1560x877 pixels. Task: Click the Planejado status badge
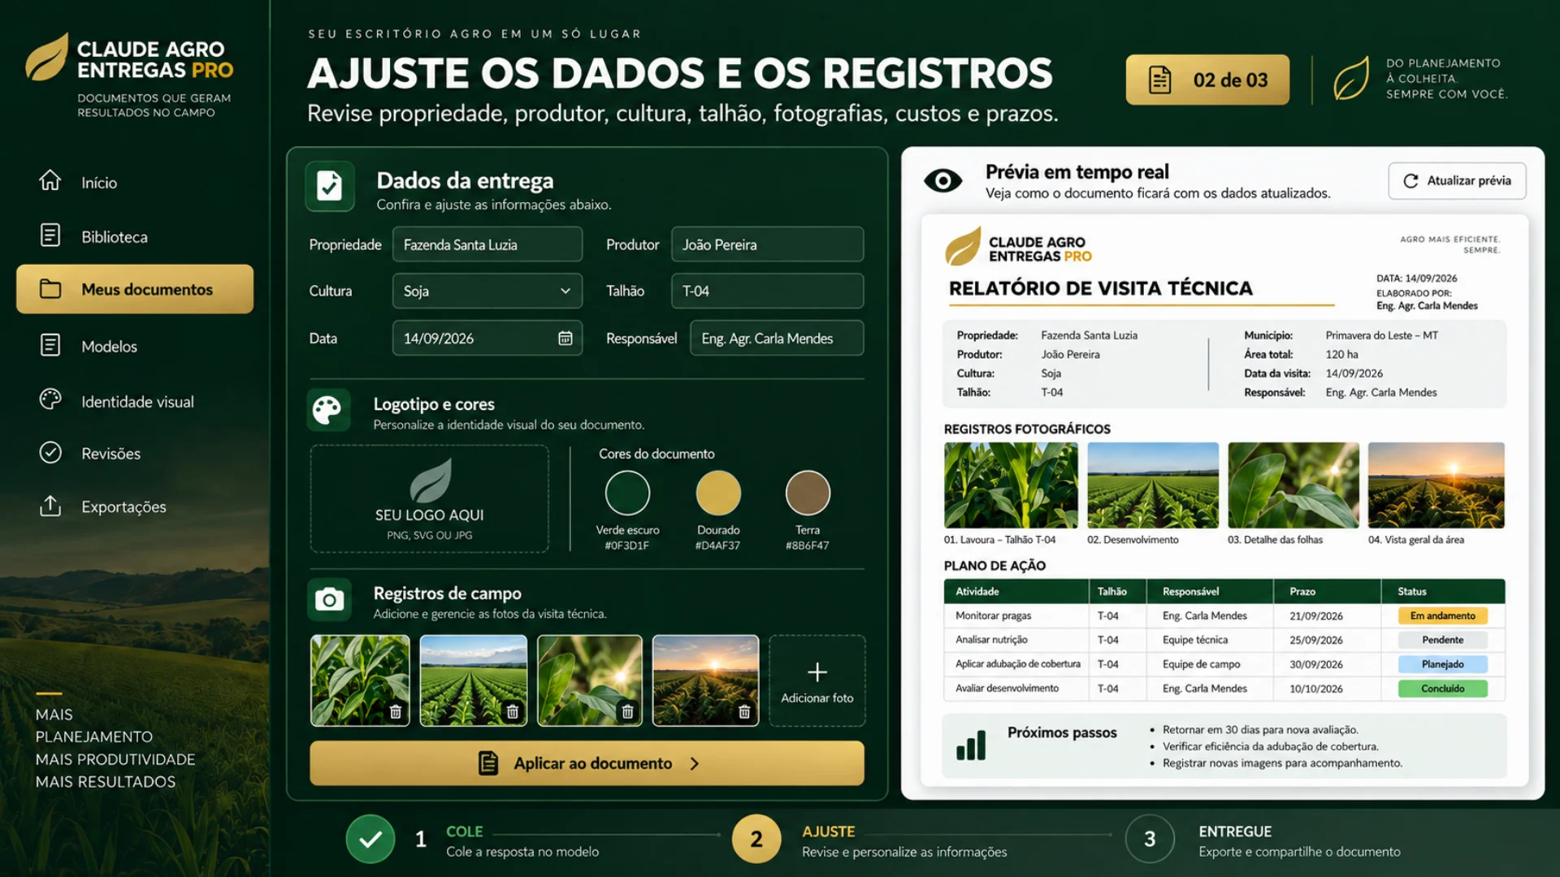(x=1442, y=664)
